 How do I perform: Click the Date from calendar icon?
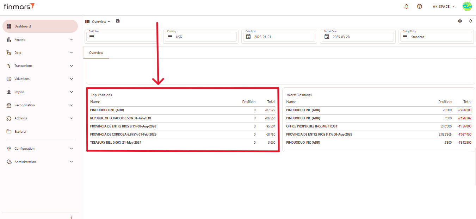[248, 37]
